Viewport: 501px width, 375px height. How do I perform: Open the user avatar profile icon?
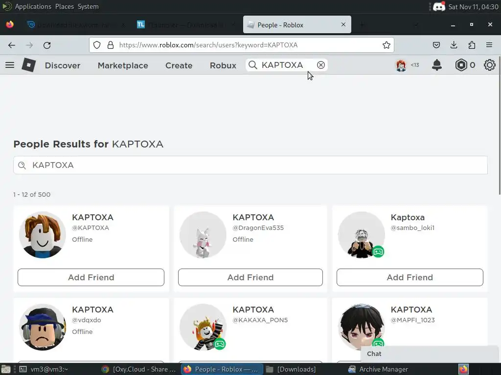(x=401, y=65)
